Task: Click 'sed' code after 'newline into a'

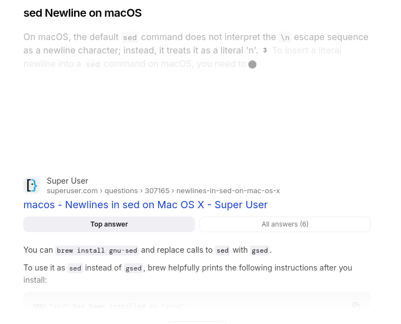Action: tap(92, 64)
